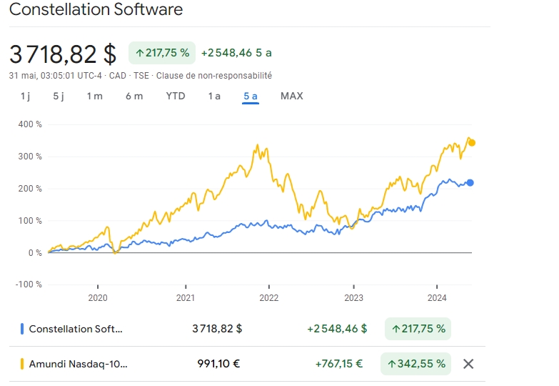Click the -100 % y-axis label
Viewport: 559px width, 386px height.
point(29,284)
